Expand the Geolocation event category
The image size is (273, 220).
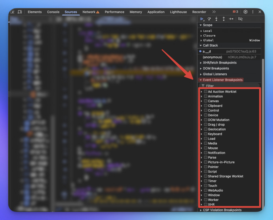pyautogui.click(x=202, y=129)
